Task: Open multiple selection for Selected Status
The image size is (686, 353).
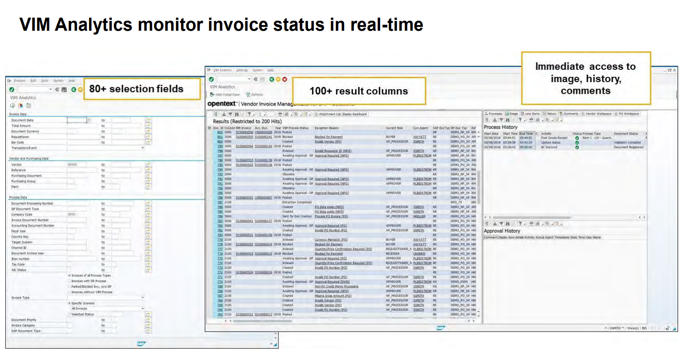Action: click(148, 314)
